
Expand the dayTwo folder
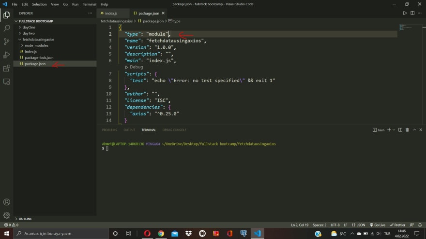[29, 33]
